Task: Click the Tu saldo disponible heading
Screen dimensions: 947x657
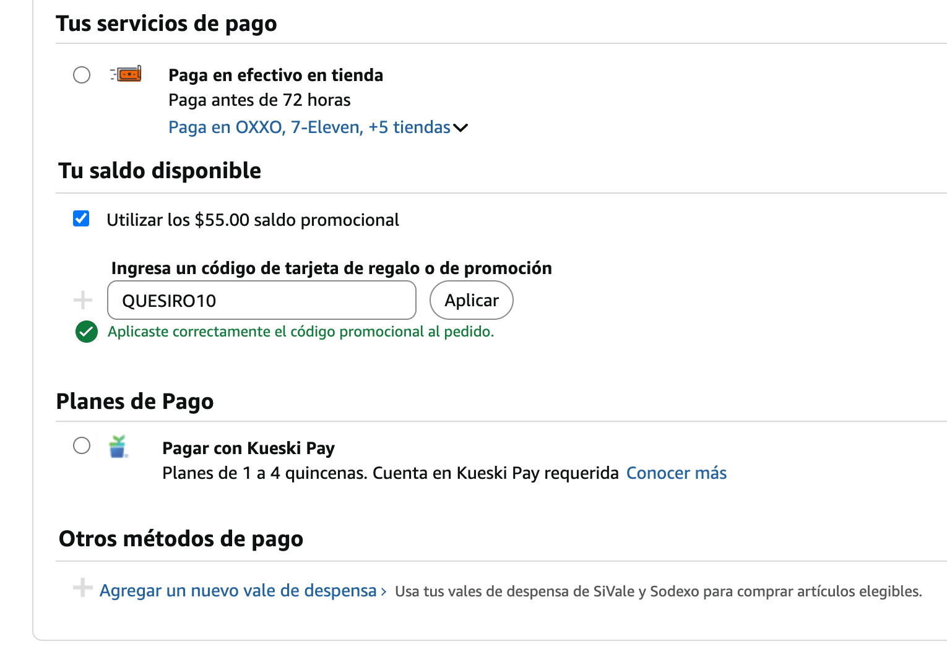Action: coord(160,171)
